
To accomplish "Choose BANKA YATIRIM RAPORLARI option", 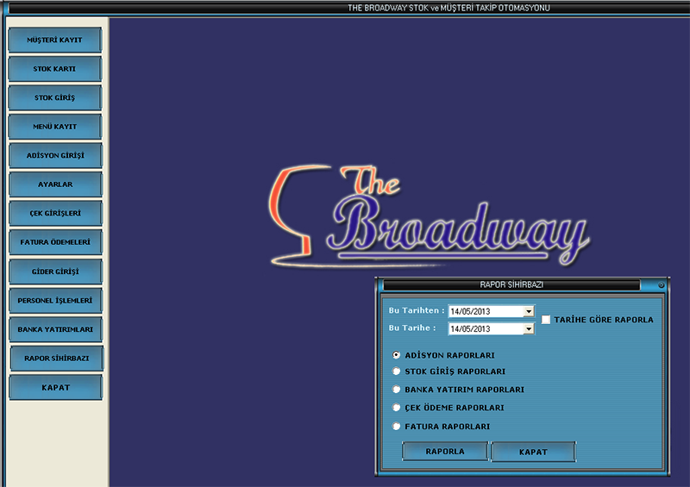I will (397, 390).
